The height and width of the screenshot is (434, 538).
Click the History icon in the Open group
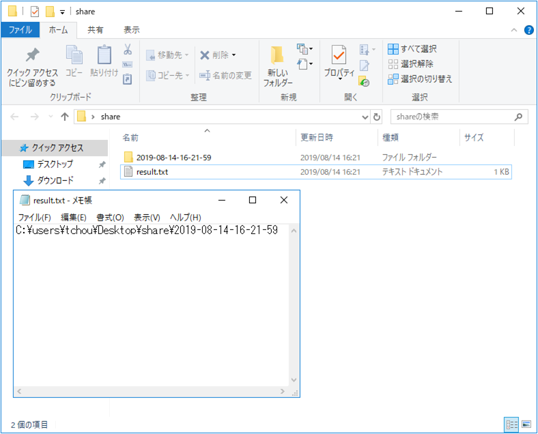click(x=364, y=81)
